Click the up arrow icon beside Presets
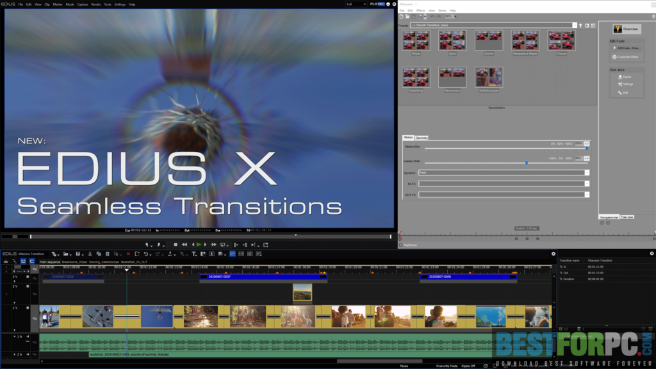The height and width of the screenshot is (369, 656). (580, 26)
